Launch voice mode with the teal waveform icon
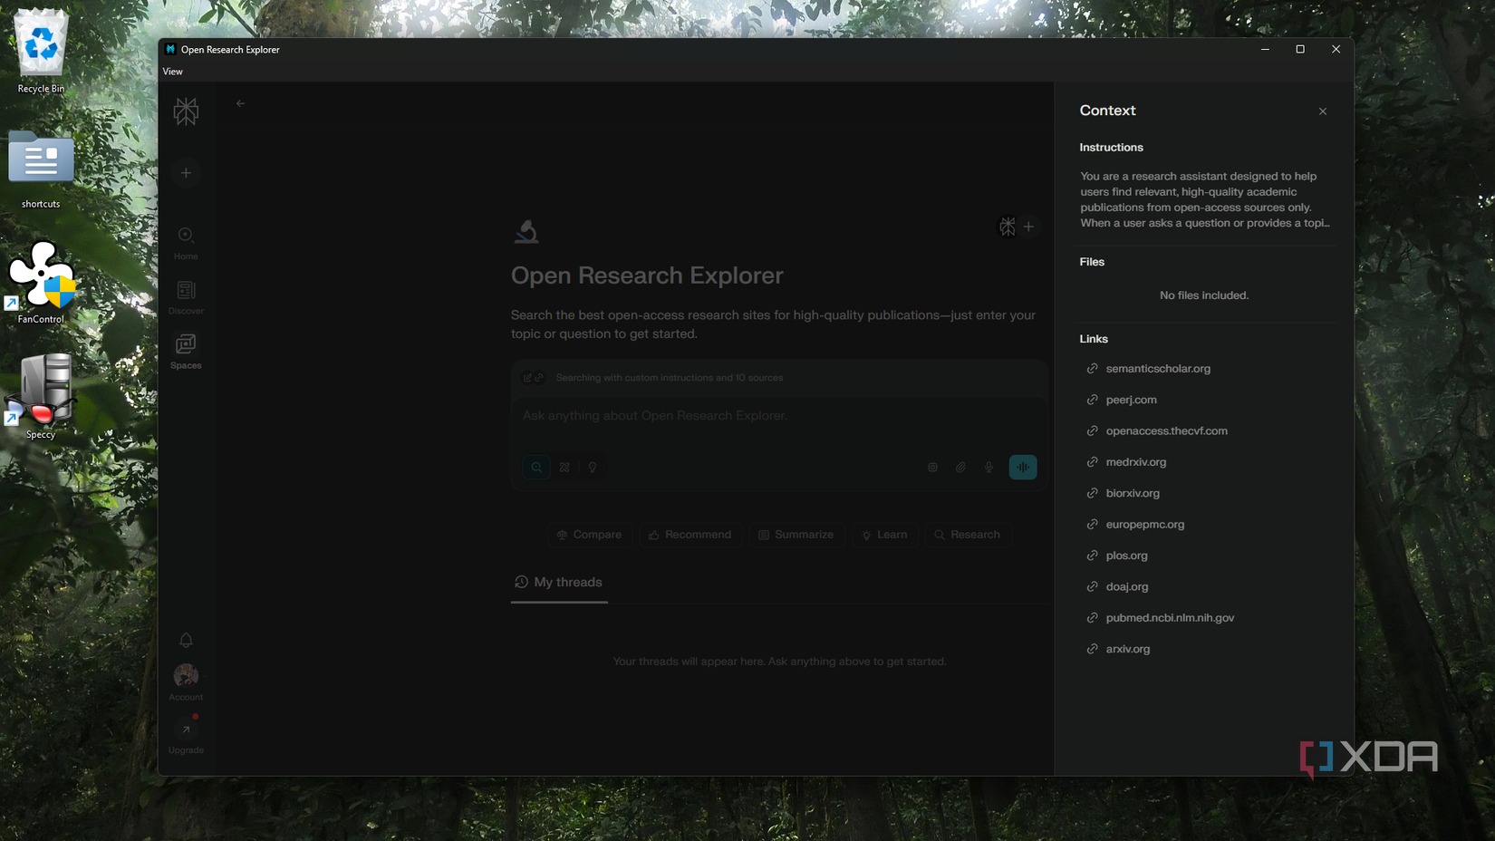The image size is (1495, 841). tap(1023, 467)
